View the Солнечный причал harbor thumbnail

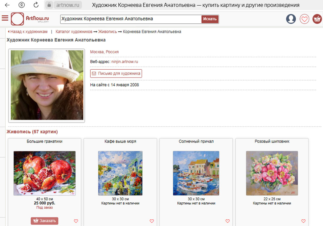point(196,173)
